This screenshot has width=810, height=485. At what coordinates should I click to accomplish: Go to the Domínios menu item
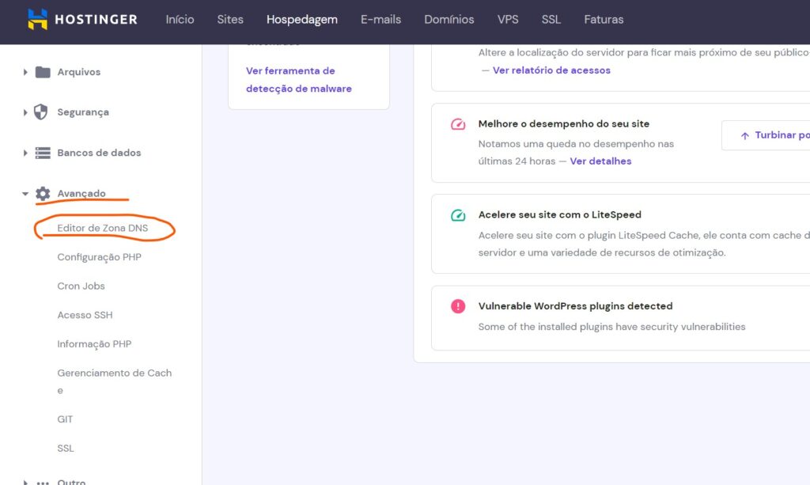[449, 19]
